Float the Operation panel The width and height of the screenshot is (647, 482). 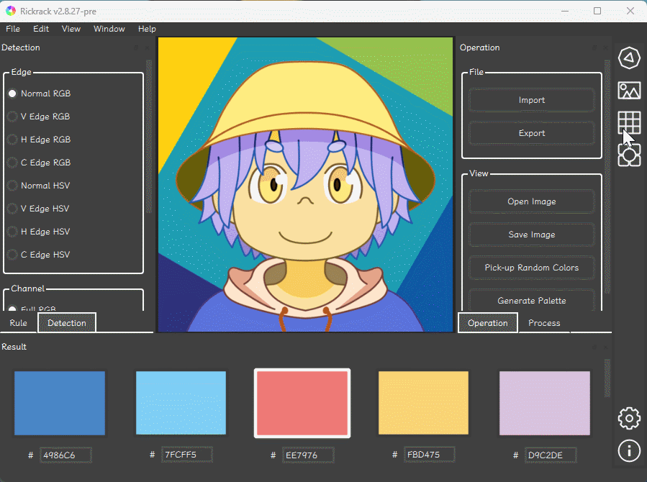click(594, 48)
